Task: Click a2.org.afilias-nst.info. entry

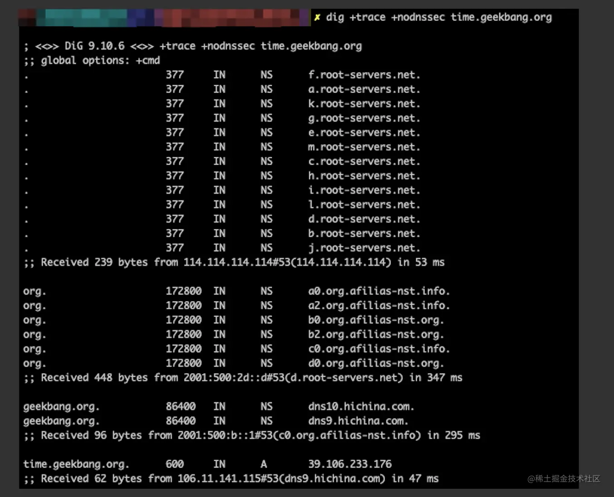Action: 379,306
